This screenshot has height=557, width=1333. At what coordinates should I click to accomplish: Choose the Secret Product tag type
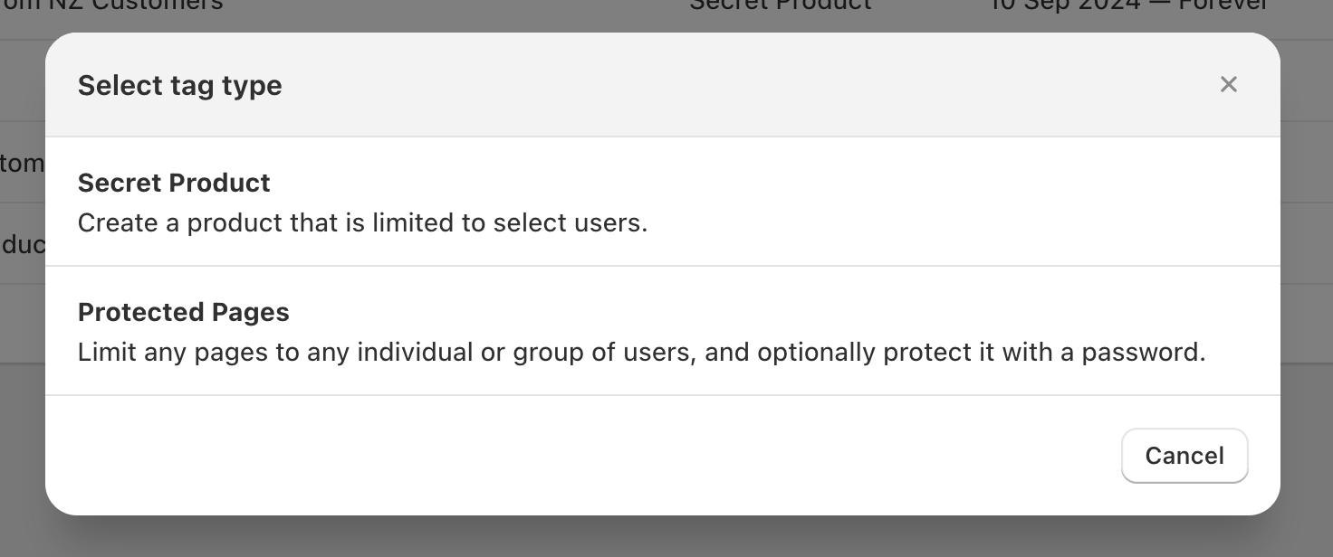(663, 202)
